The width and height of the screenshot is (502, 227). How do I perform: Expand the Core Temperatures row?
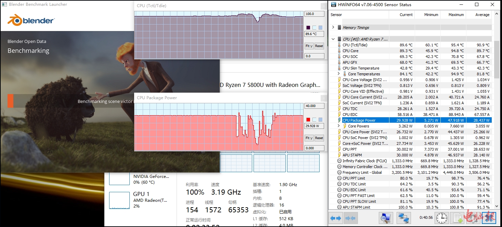coord(339,74)
